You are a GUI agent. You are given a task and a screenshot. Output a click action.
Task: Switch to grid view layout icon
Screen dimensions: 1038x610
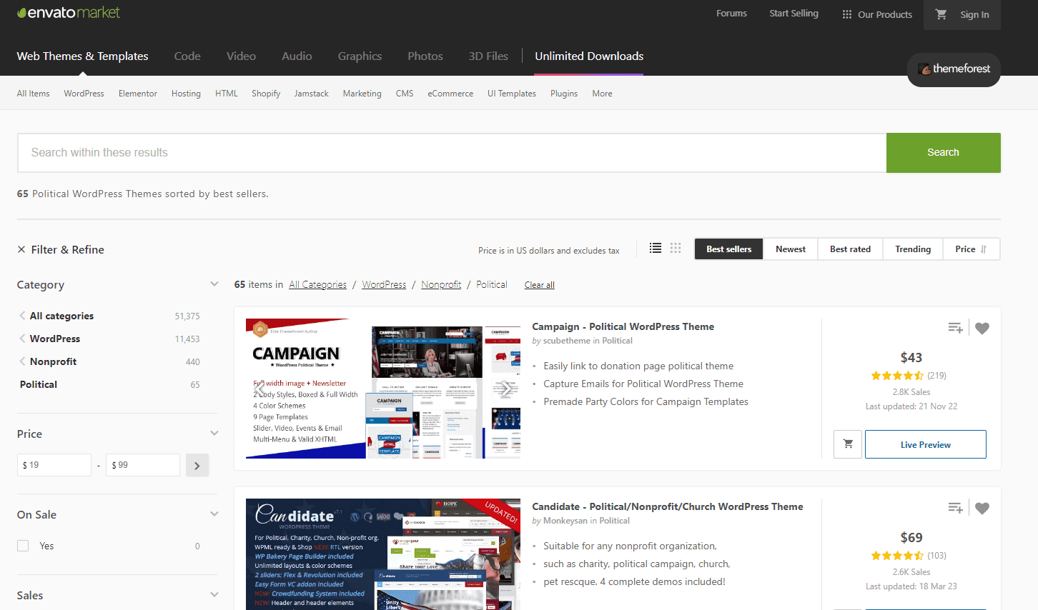click(x=676, y=248)
